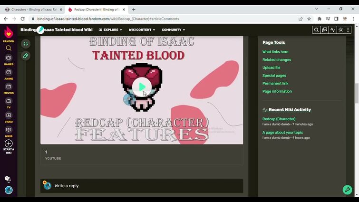Select the Redcap (Character) browser tab
Screen dimensions: 359x202
pos(93,10)
